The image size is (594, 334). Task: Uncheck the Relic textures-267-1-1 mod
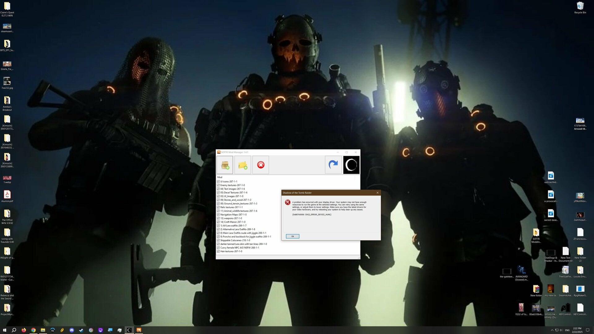pos(218,207)
